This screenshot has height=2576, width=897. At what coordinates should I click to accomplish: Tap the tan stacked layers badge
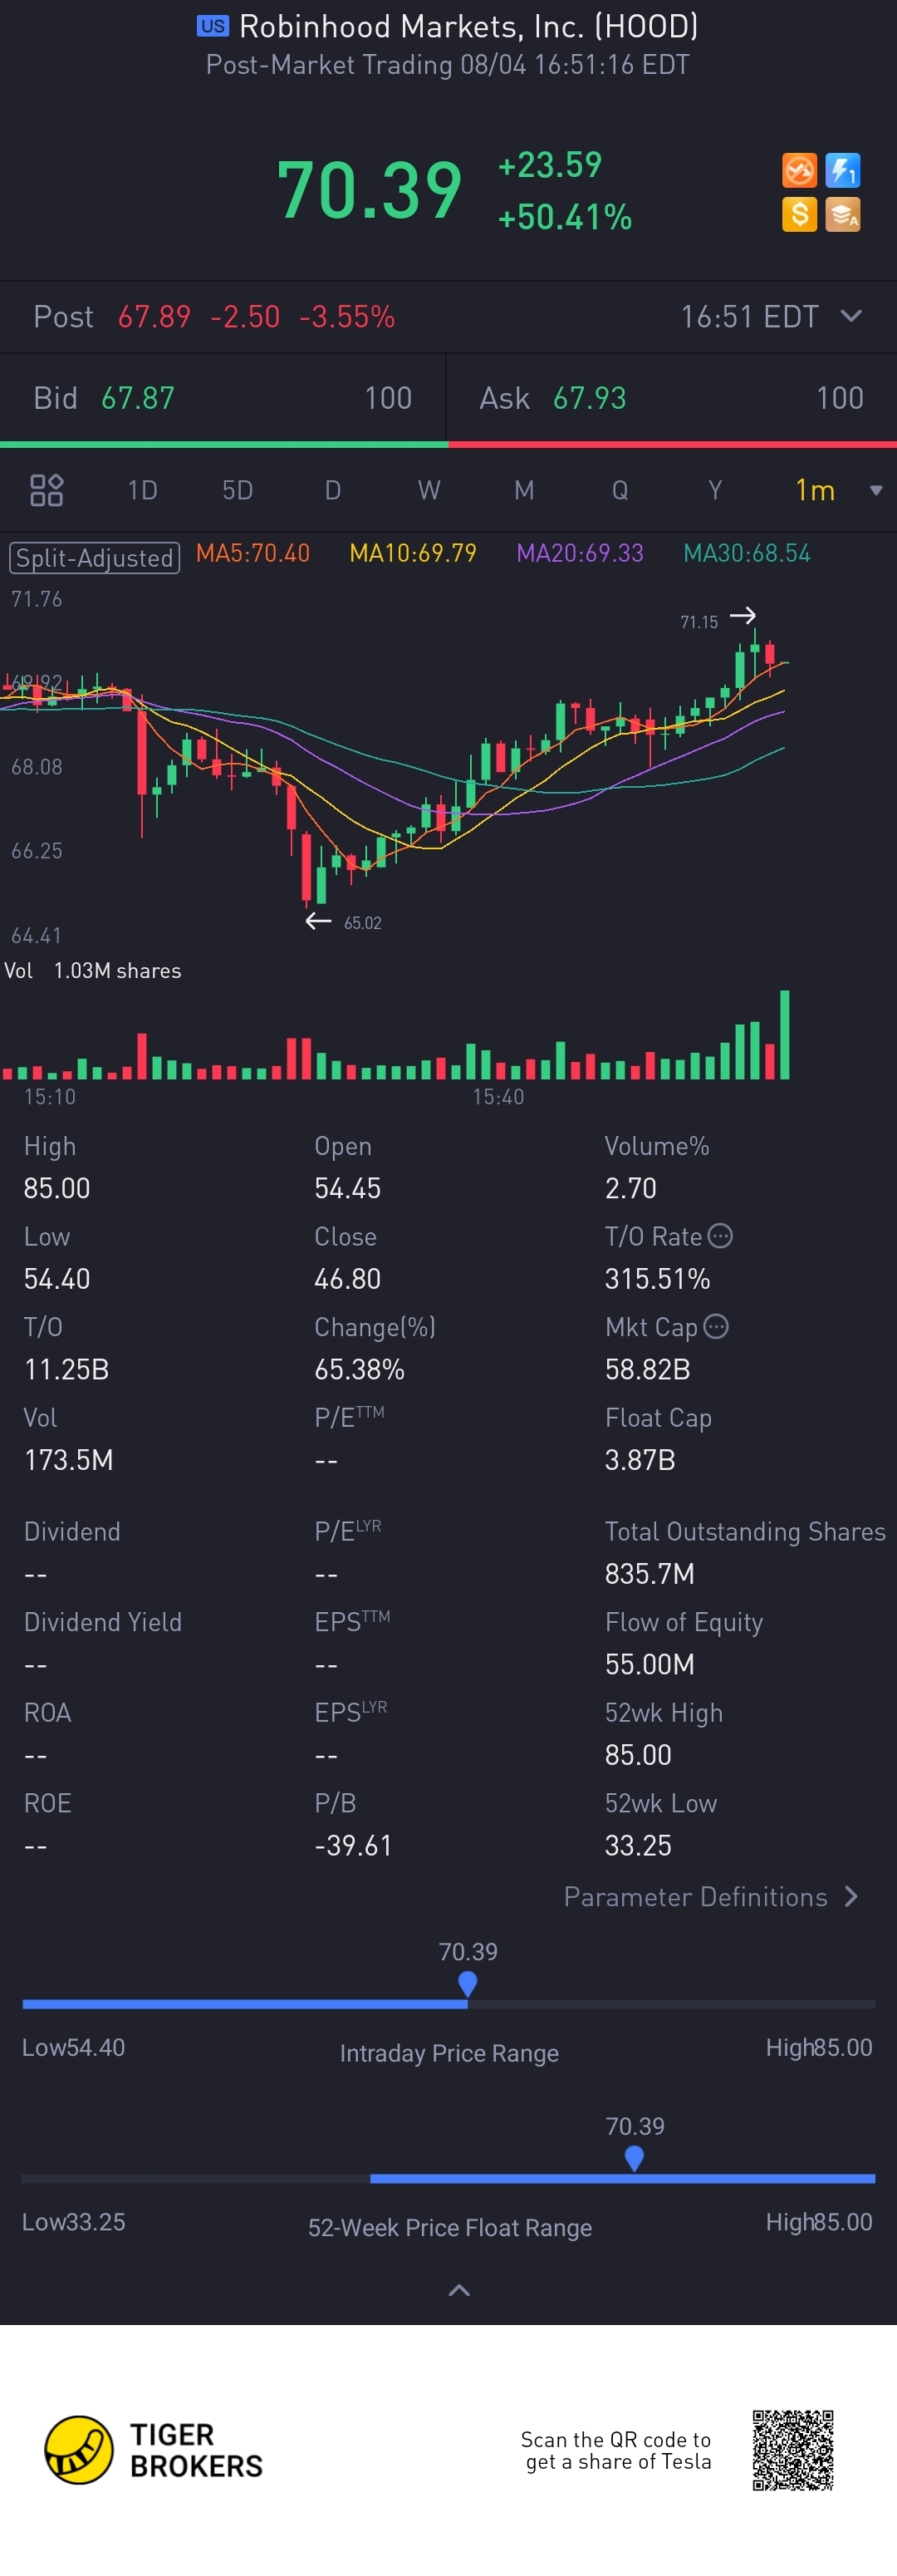pos(842,214)
